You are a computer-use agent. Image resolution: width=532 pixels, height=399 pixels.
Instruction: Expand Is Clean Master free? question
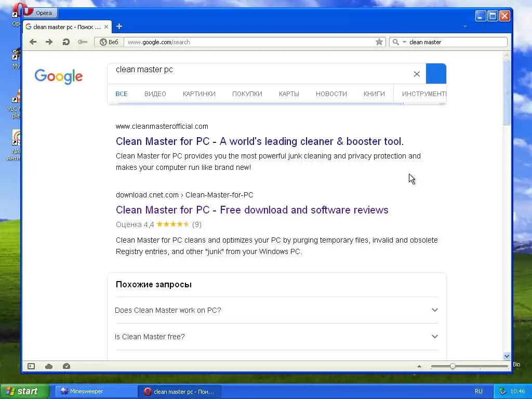(x=277, y=337)
